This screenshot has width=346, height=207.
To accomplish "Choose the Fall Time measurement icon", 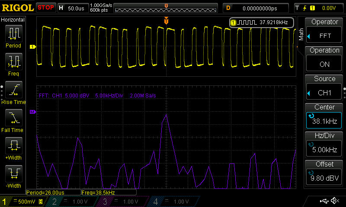I will pyautogui.click(x=13, y=118).
